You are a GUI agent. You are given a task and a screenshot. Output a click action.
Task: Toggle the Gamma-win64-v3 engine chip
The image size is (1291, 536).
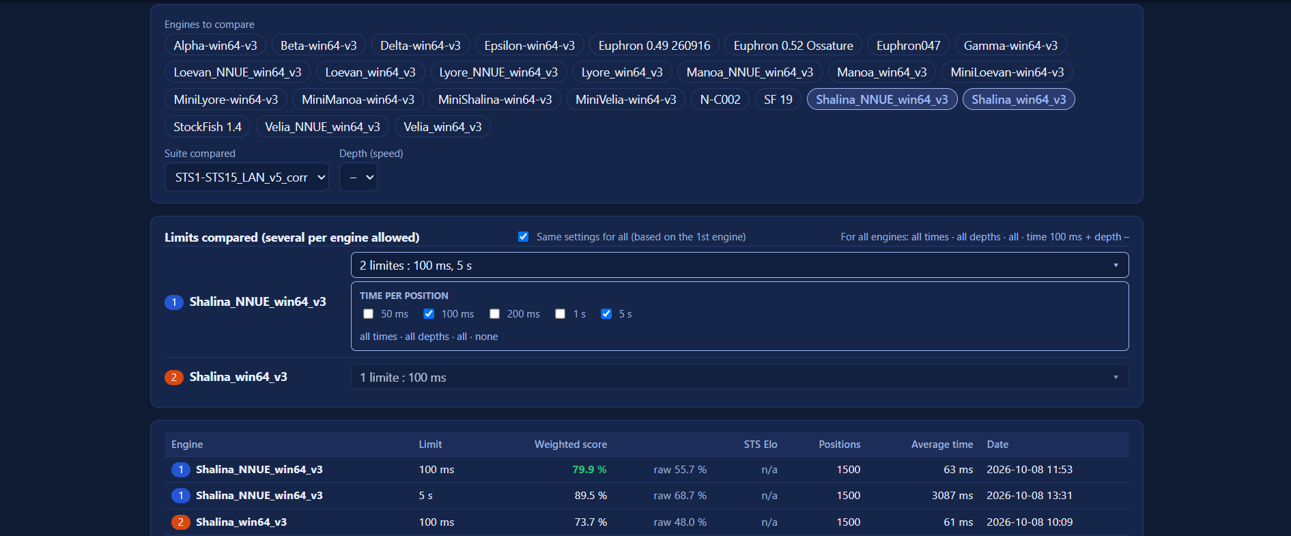pyautogui.click(x=1010, y=45)
